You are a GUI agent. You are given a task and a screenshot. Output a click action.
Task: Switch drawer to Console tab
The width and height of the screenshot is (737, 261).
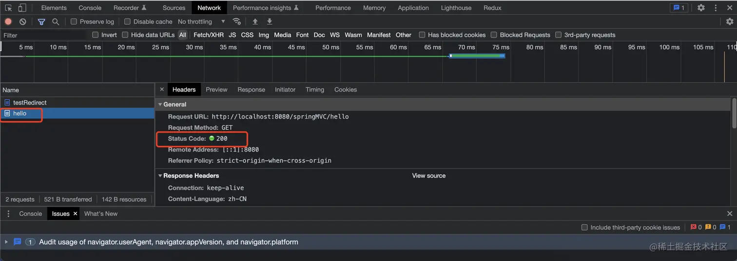coord(31,213)
